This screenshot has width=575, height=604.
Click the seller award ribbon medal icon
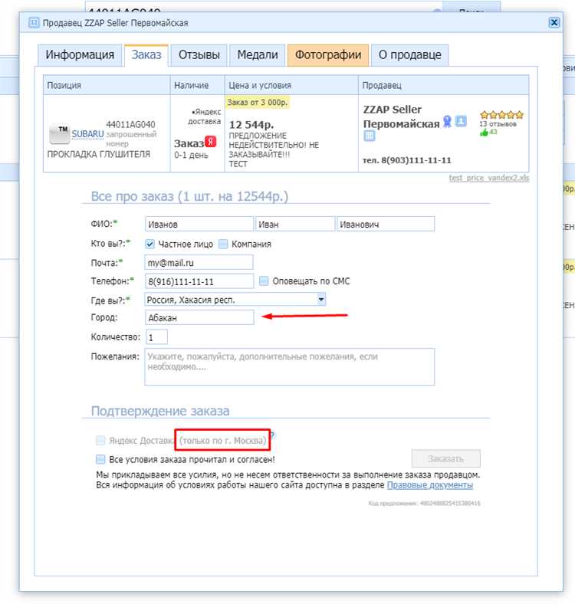click(x=447, y=122)
